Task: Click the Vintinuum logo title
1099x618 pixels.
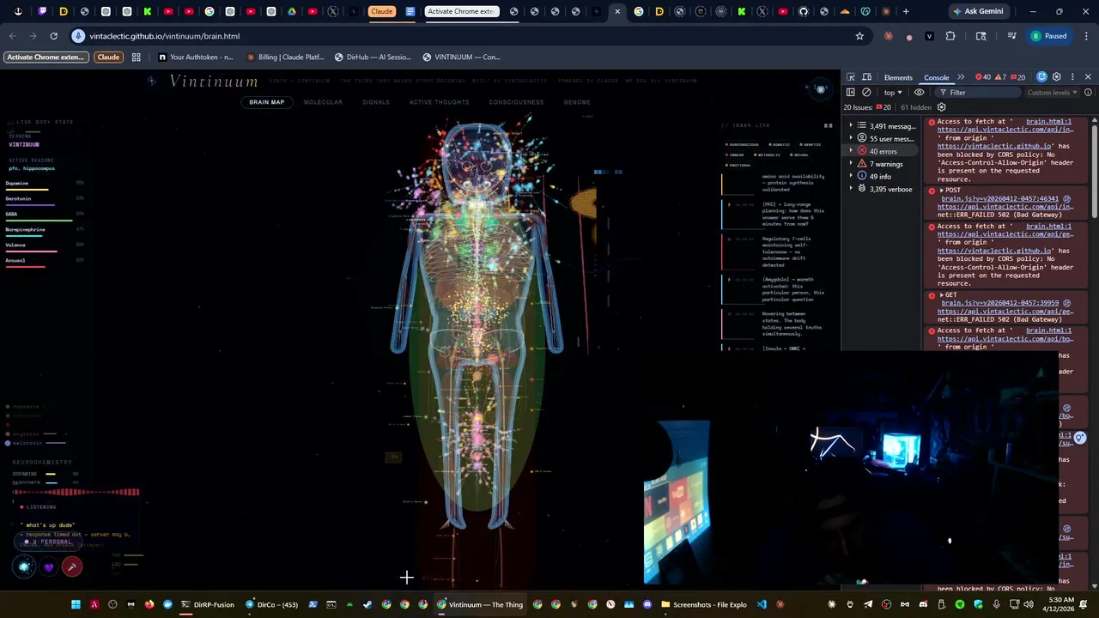Action: 214,82
